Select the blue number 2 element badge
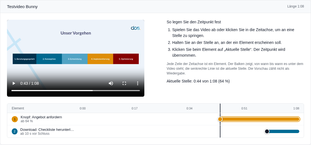The image size is (311, 145). (x=15, y=131)
